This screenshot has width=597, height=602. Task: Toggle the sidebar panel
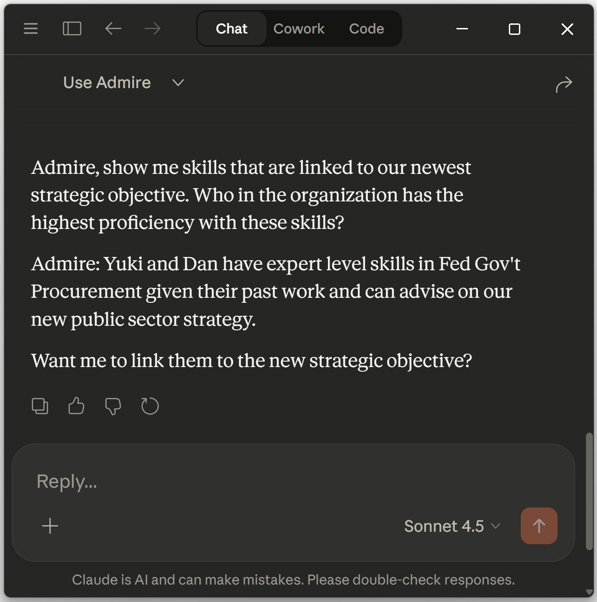tap(72, 28)
